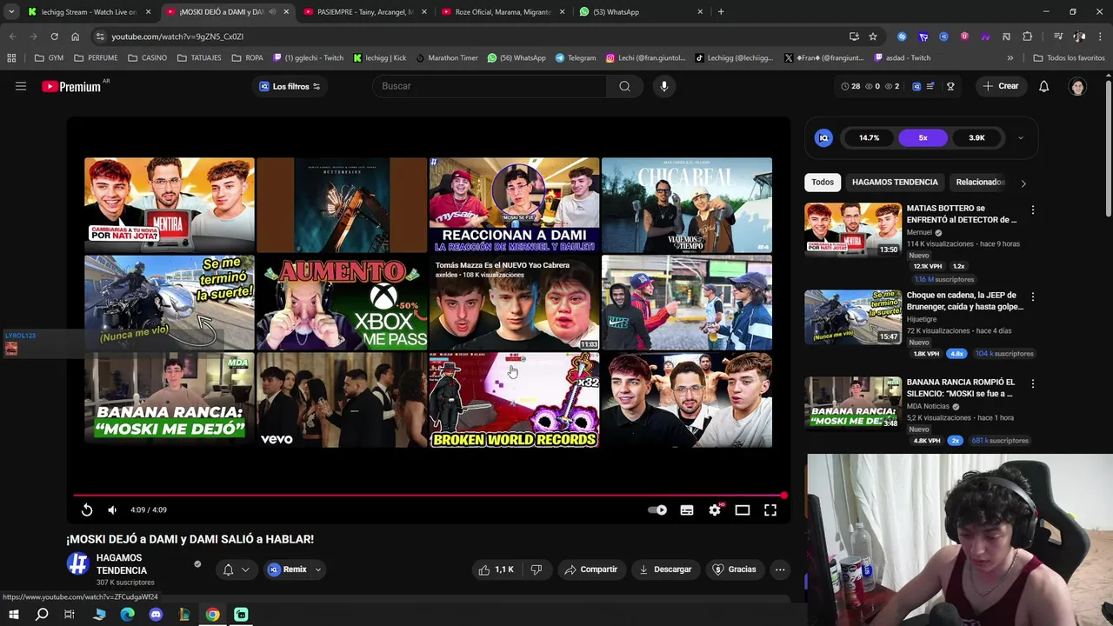Switch to the lechigg Stream browser tab

tap(90, 12)
